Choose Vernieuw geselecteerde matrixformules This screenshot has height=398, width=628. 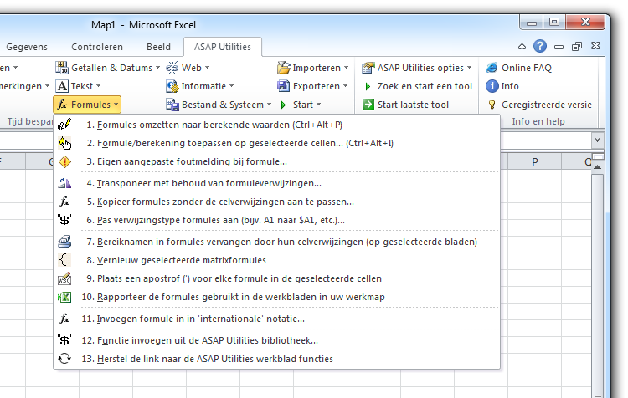click(x=277, y=260)
